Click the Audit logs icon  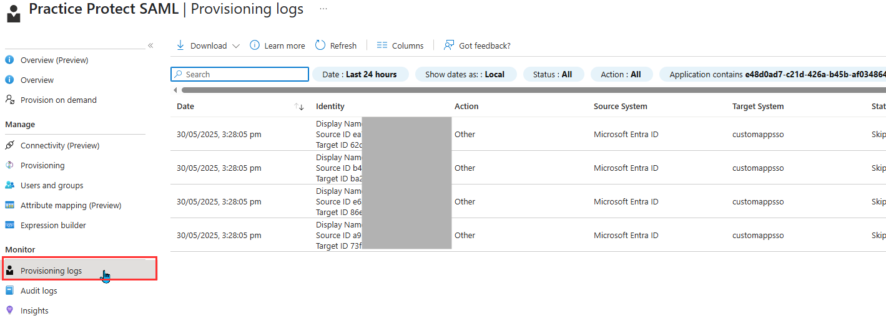9,290
